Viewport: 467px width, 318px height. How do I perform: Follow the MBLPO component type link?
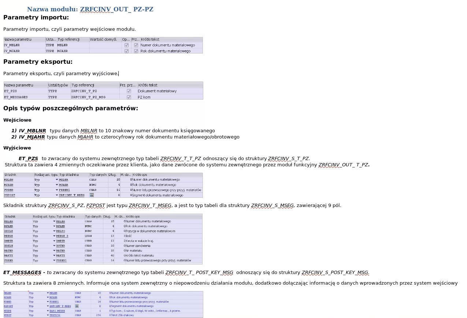pos(60,231)
